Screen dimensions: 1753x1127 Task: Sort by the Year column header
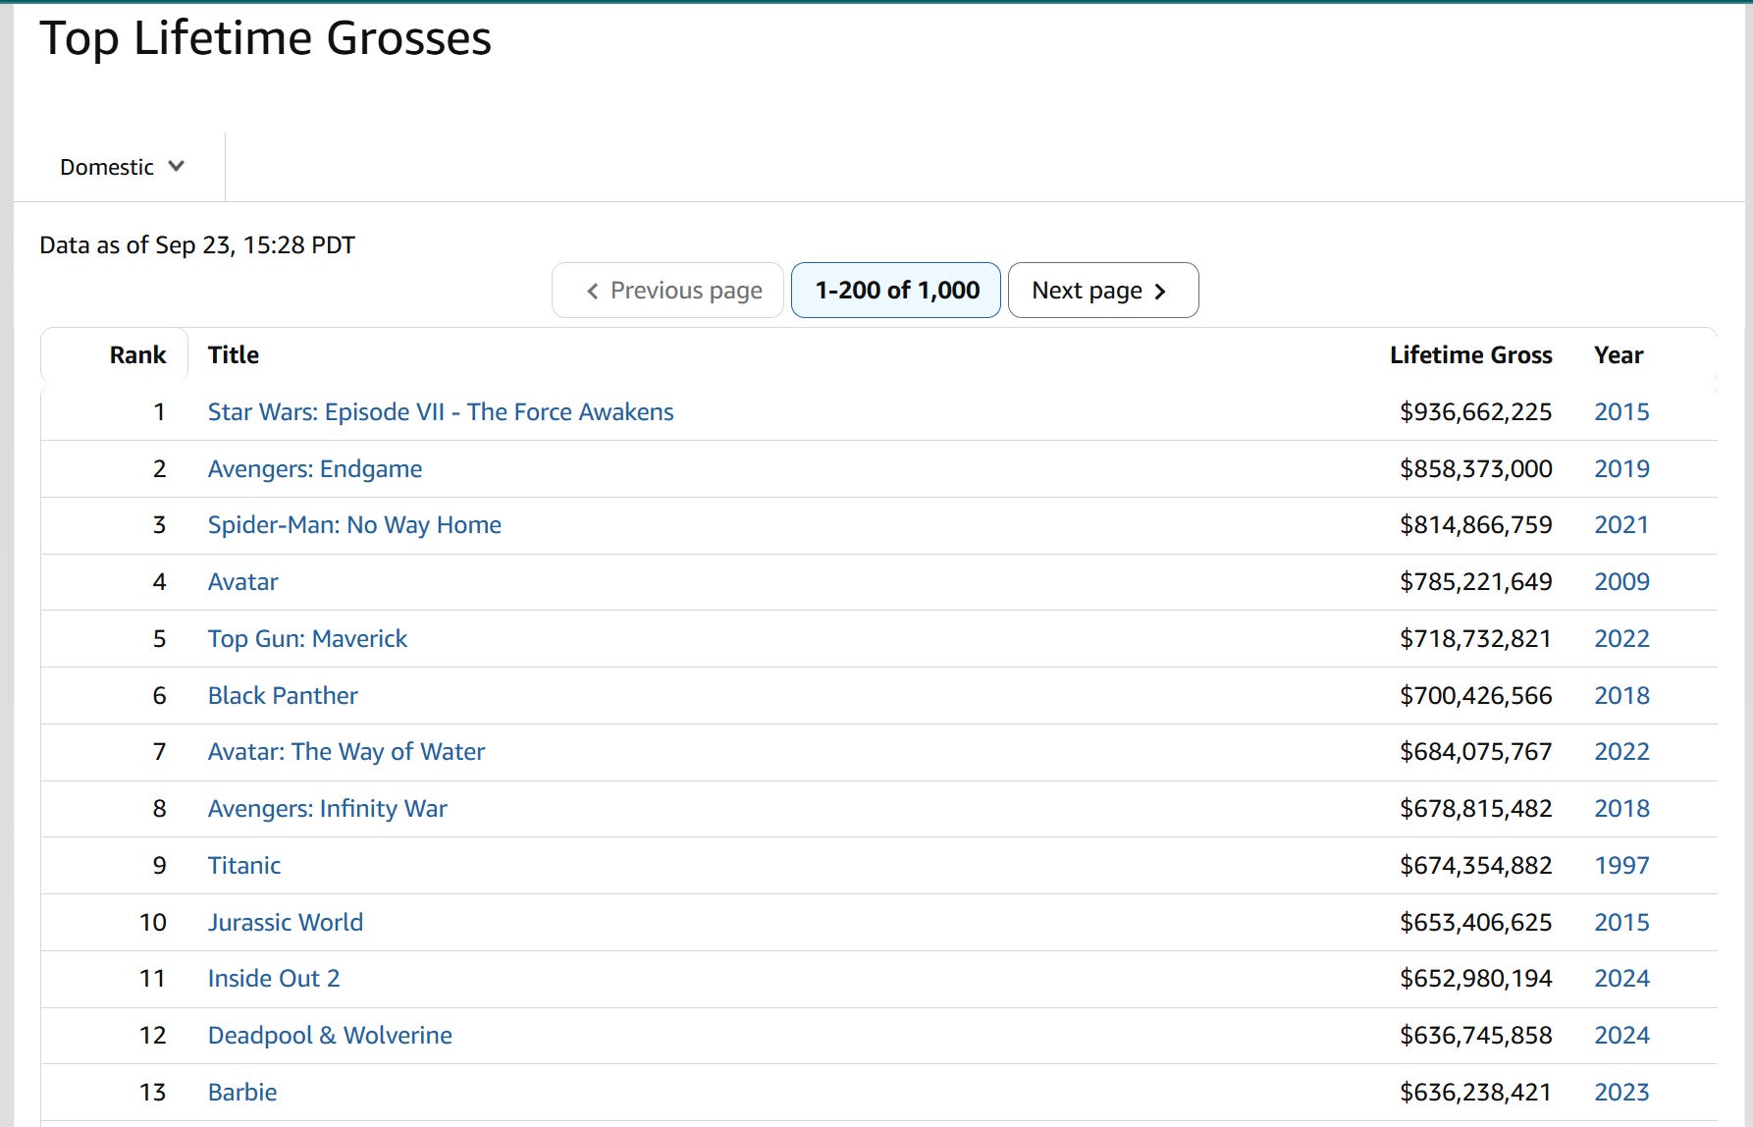click(x=1619, y=355)
